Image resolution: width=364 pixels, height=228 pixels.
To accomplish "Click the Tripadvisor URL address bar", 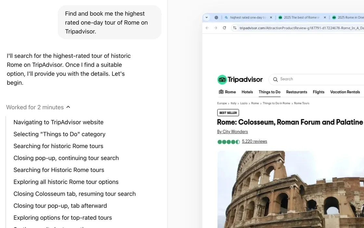I will (302, 28).
